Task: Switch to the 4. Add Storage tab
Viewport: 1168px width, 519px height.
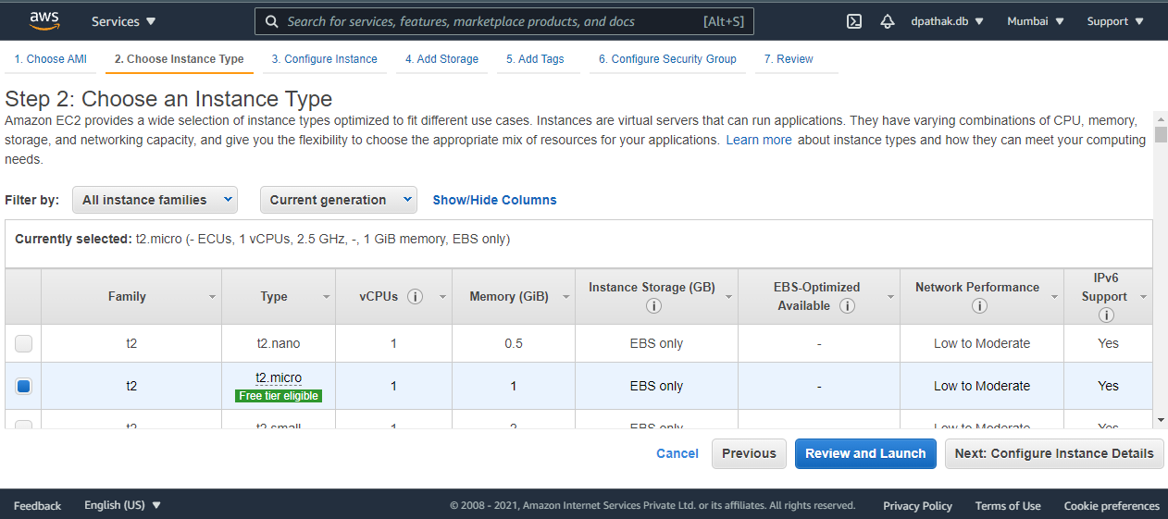Action: (441, 59)
